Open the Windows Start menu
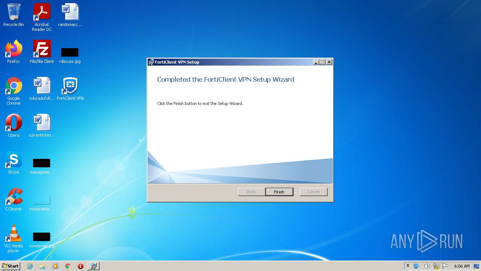481x271 pixels. click(x=11, y=266)
